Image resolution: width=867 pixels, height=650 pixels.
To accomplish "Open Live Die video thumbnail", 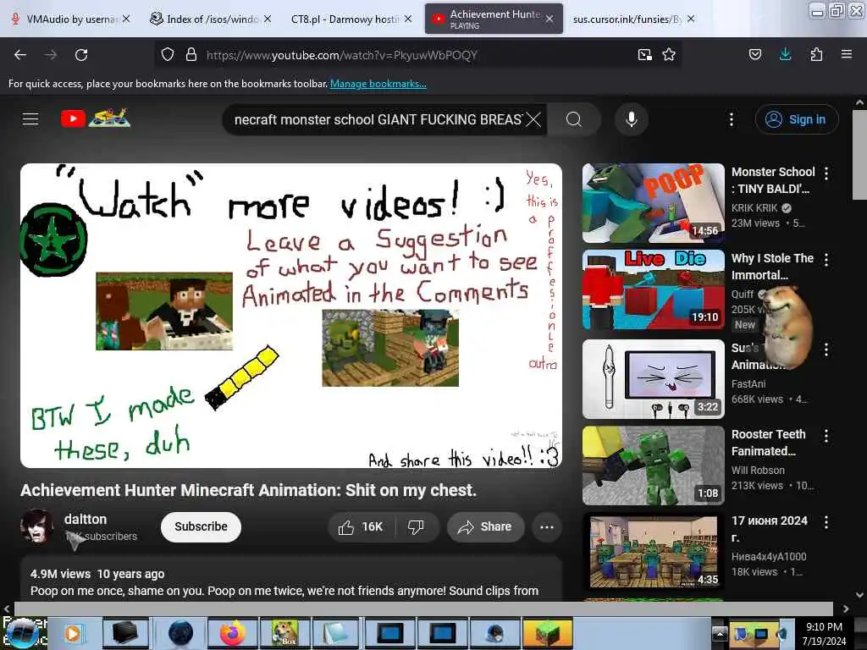I will (x=653, y=289).
